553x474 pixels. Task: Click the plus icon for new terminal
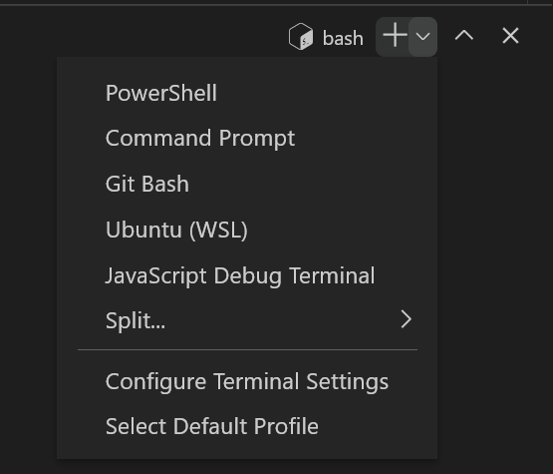tap(395, 35)
